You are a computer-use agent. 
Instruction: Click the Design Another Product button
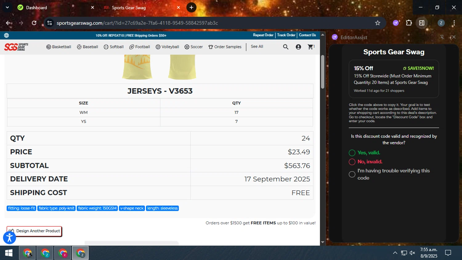(x=34, y=231)
